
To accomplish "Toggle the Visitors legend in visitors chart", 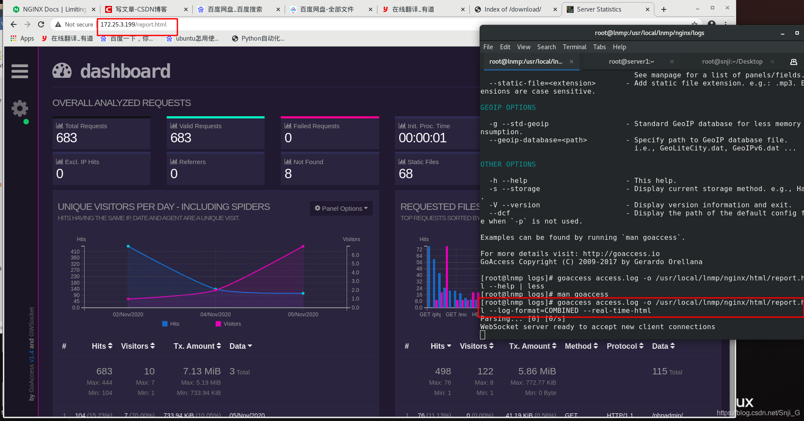I will pos(228,324).
